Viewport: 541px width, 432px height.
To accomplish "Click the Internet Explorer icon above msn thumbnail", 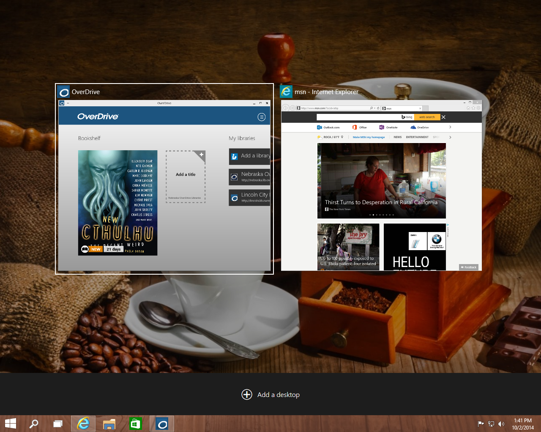I will pos(286,91).
